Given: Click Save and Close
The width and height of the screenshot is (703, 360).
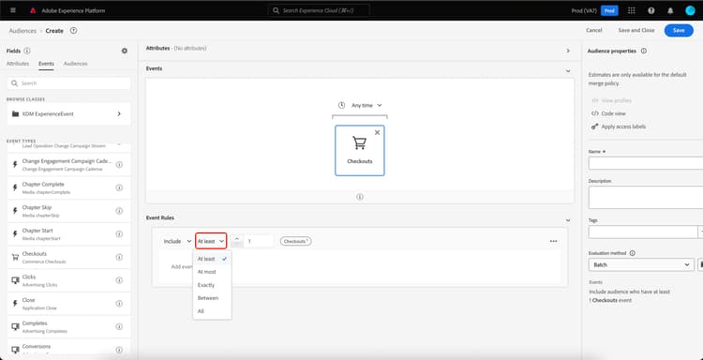Looking at the screenshot, I should pyautogui.click(x=636, y=31).
